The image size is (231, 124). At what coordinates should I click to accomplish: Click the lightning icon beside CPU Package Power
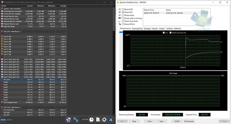point(2,102)
